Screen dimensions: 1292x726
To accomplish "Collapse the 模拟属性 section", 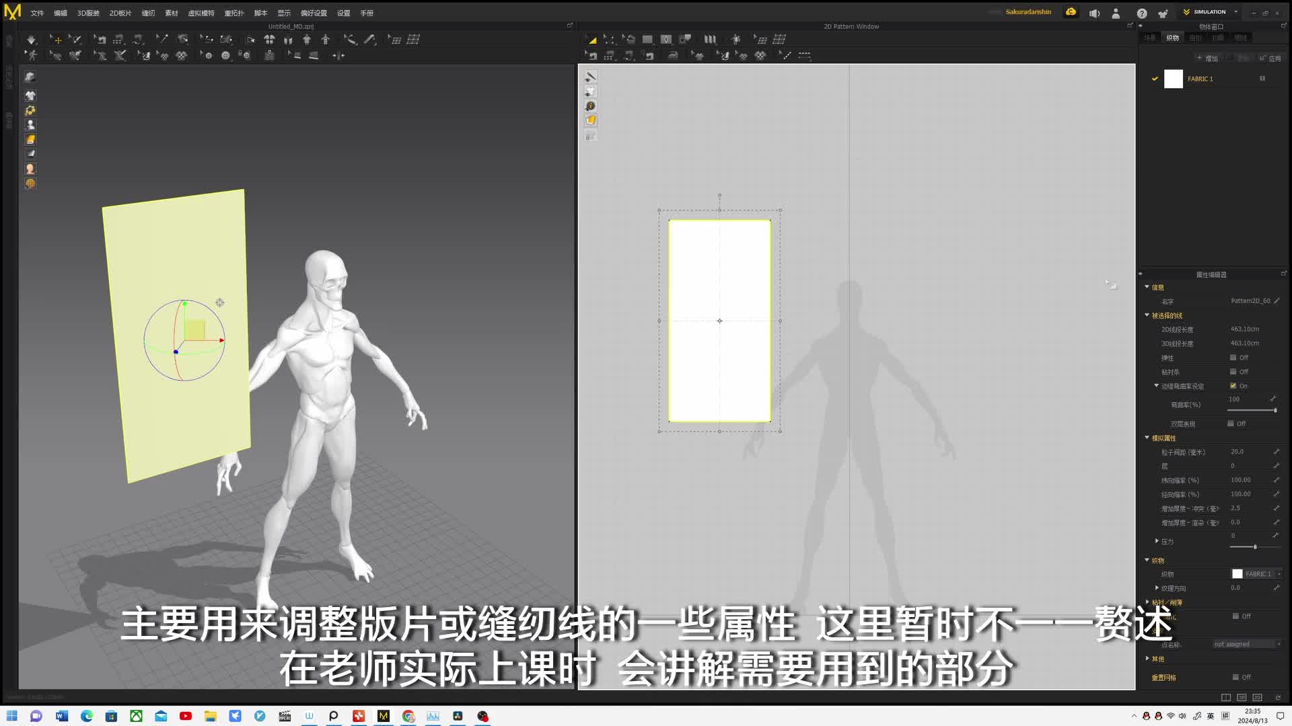I will tap(1147, 438).
